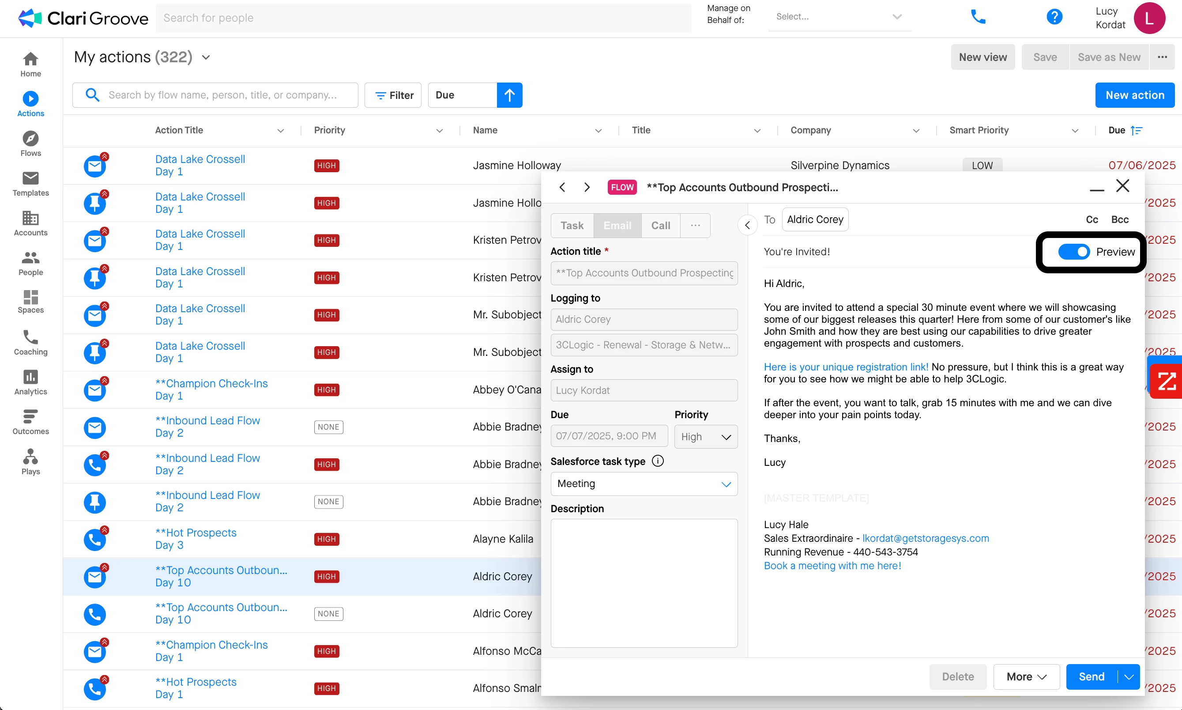The width and height of the screenshot is (1182, 710).
Task: Open the Filter button
Action: [x=393, y=95]
